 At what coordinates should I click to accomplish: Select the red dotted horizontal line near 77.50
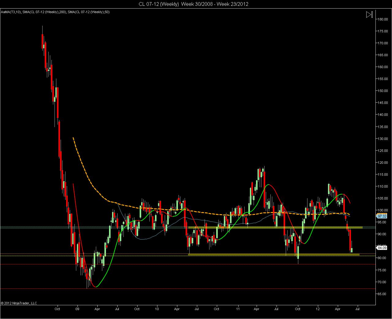pyautogui.click(x=188, y=264)
